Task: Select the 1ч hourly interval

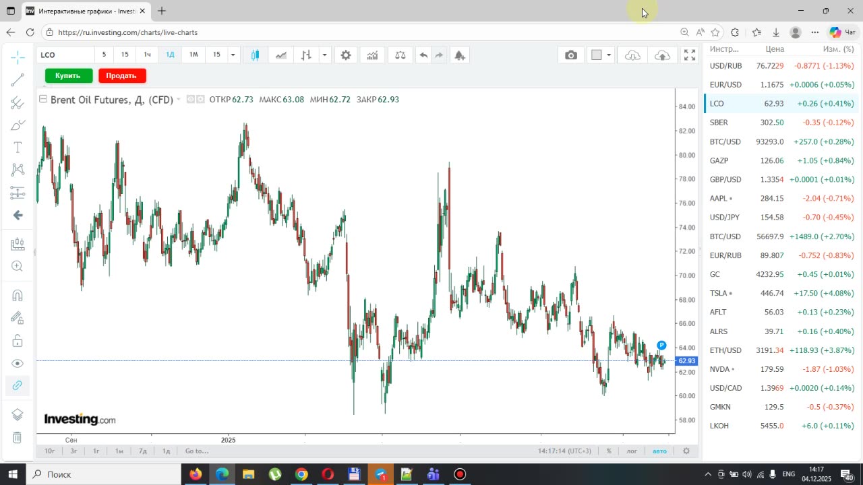Action: pos(148,55)
